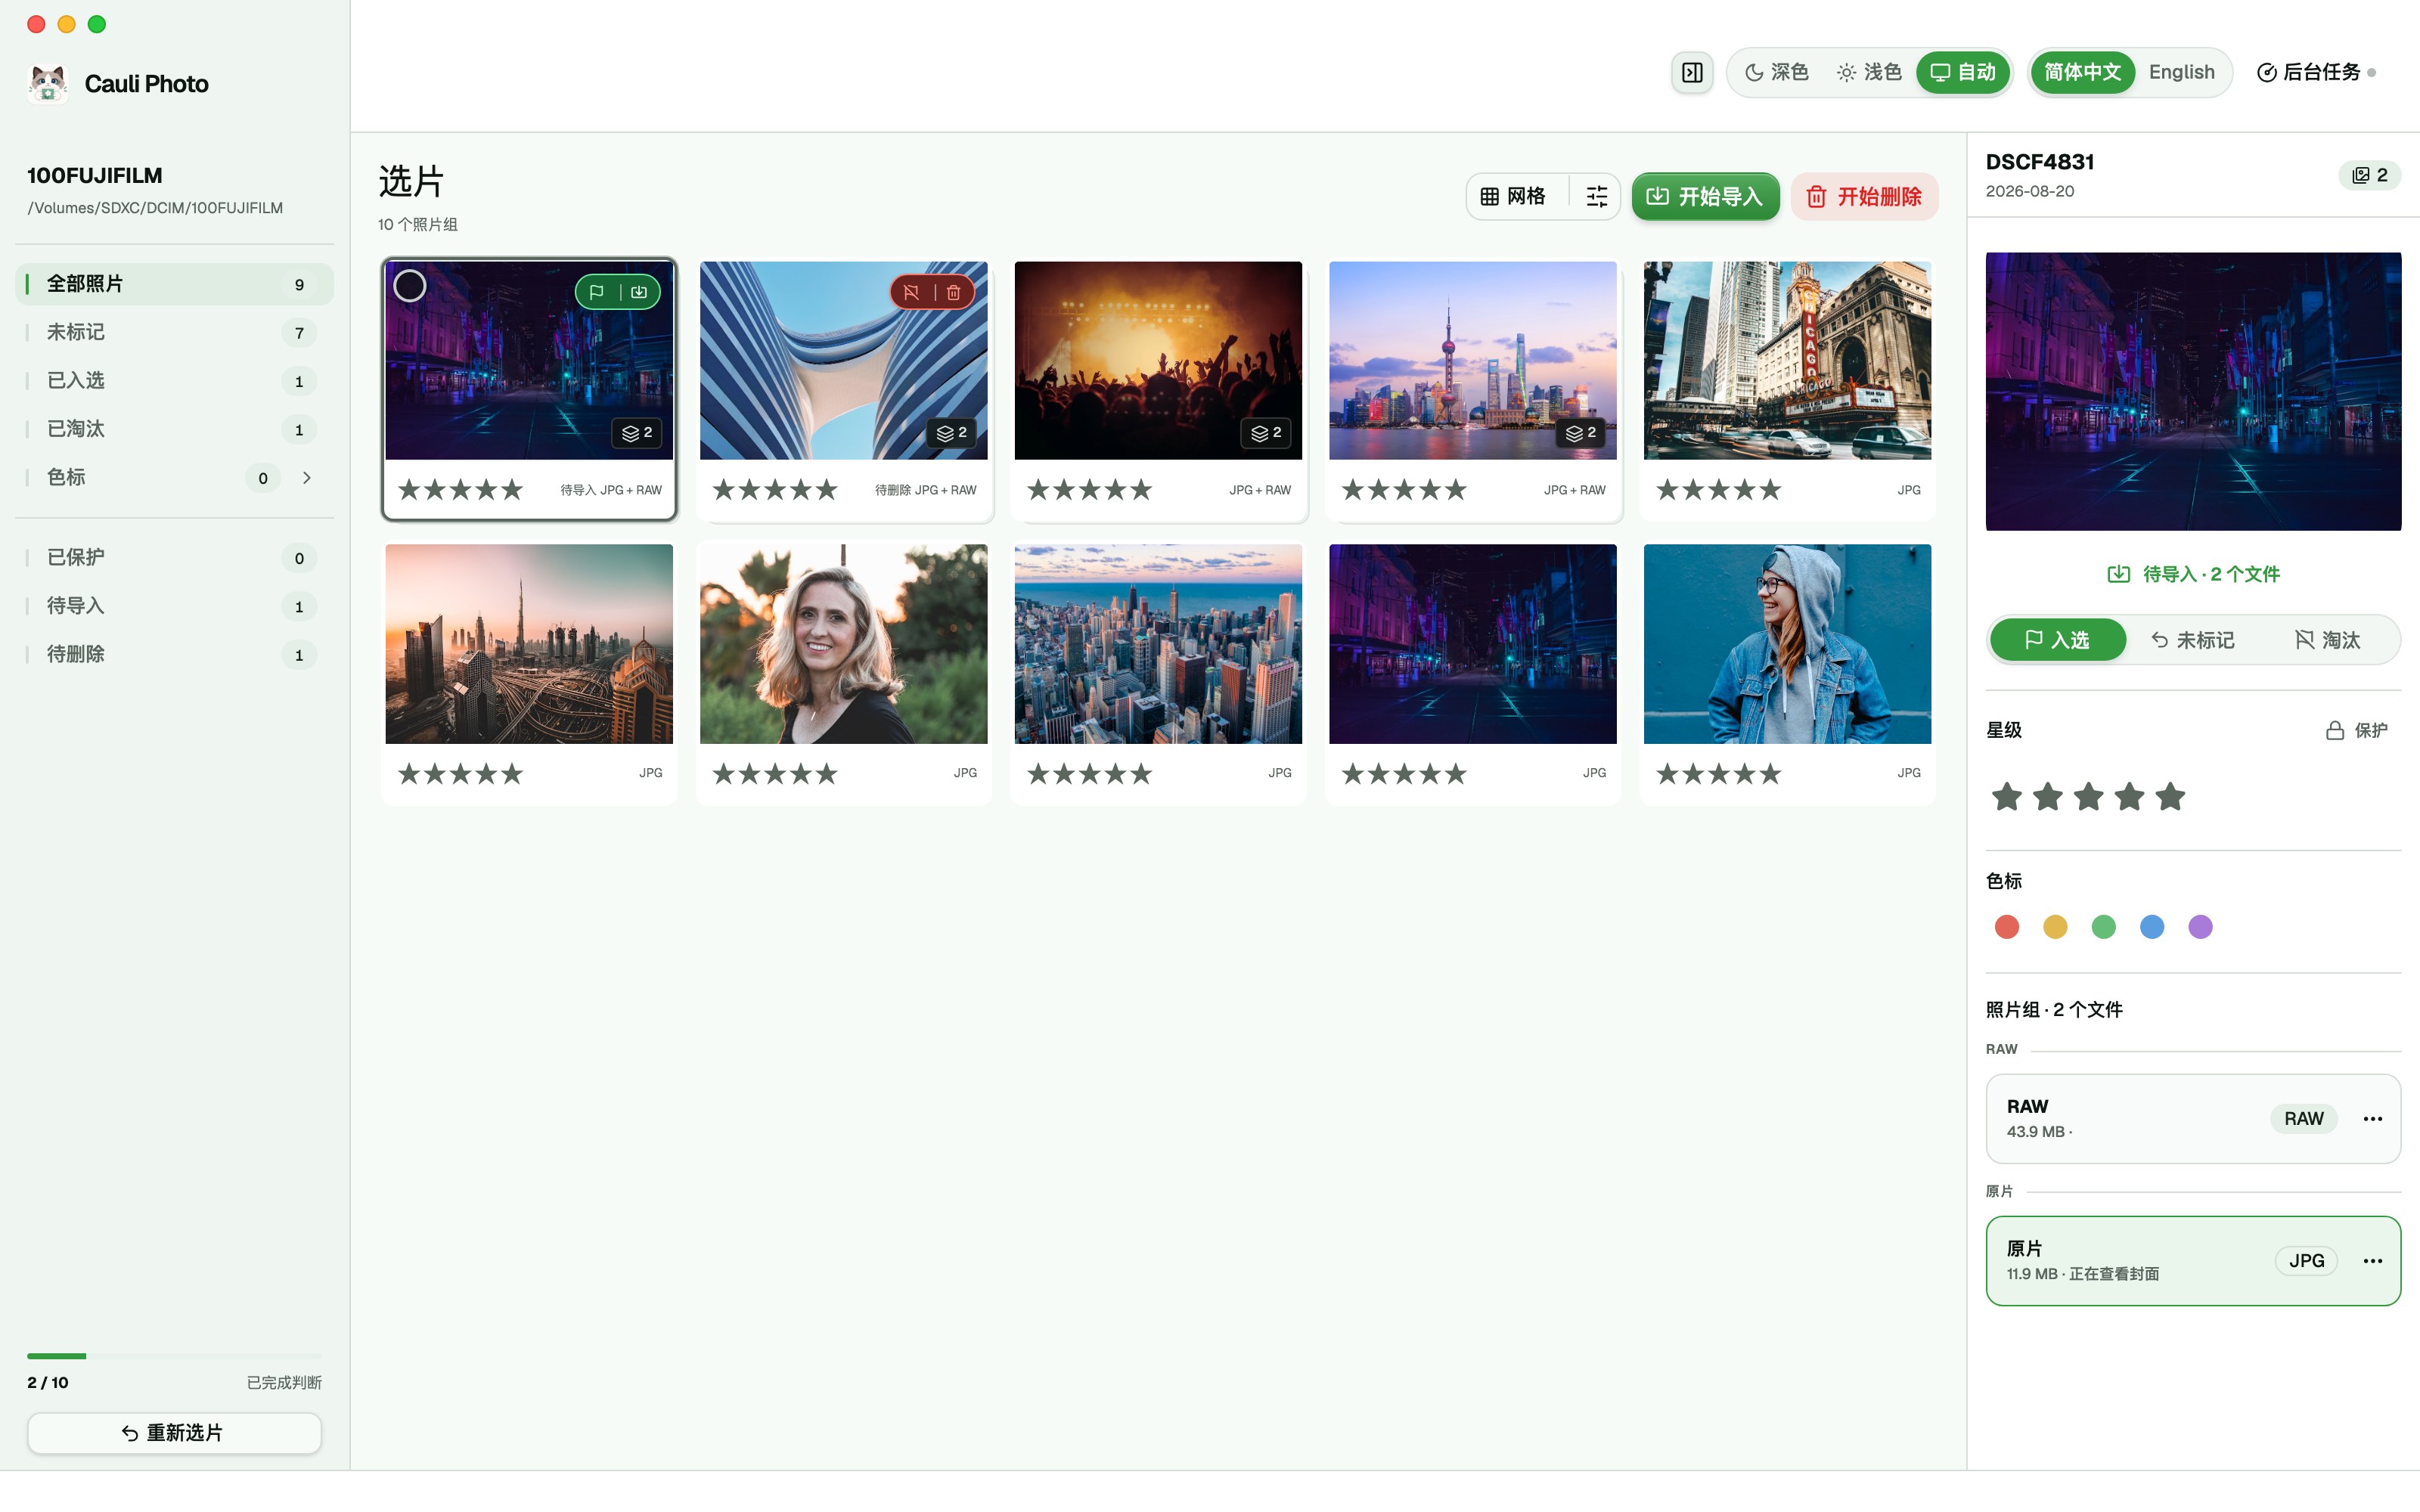Expand the 色标 chevron in sidebar

tap(307, 478)
